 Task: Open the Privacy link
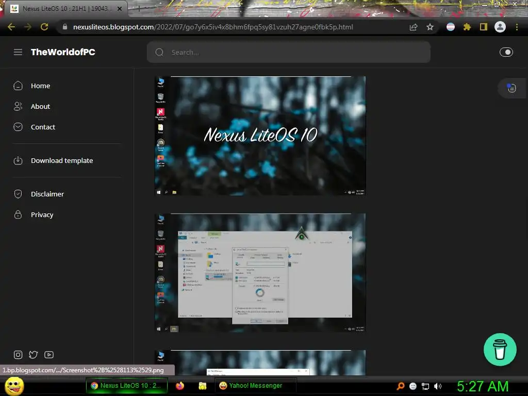pos(42,214)
